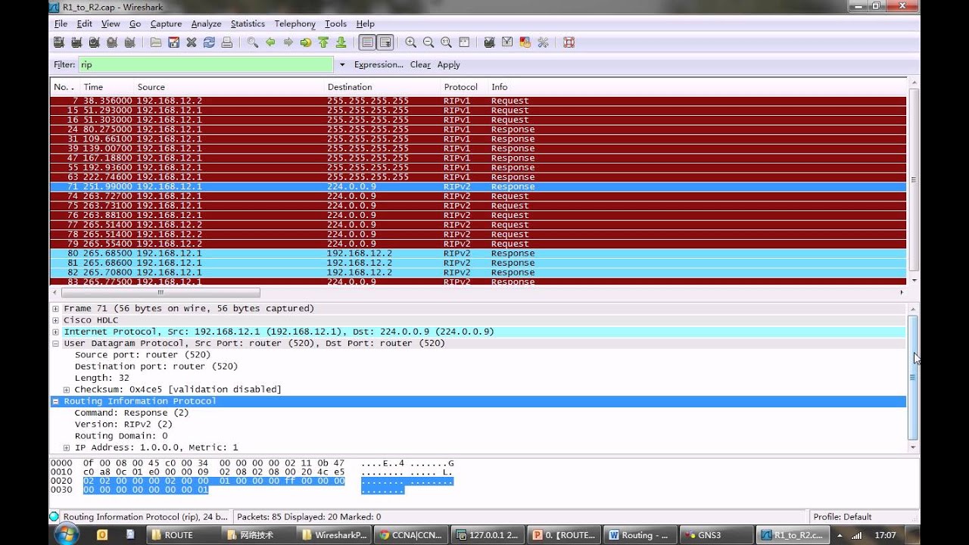Go forward in packet history

point(288,42)
